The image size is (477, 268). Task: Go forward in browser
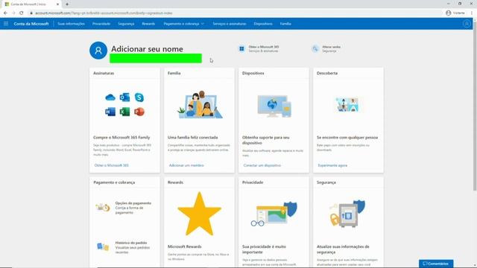pyautogui.click(x=13, y=13)
